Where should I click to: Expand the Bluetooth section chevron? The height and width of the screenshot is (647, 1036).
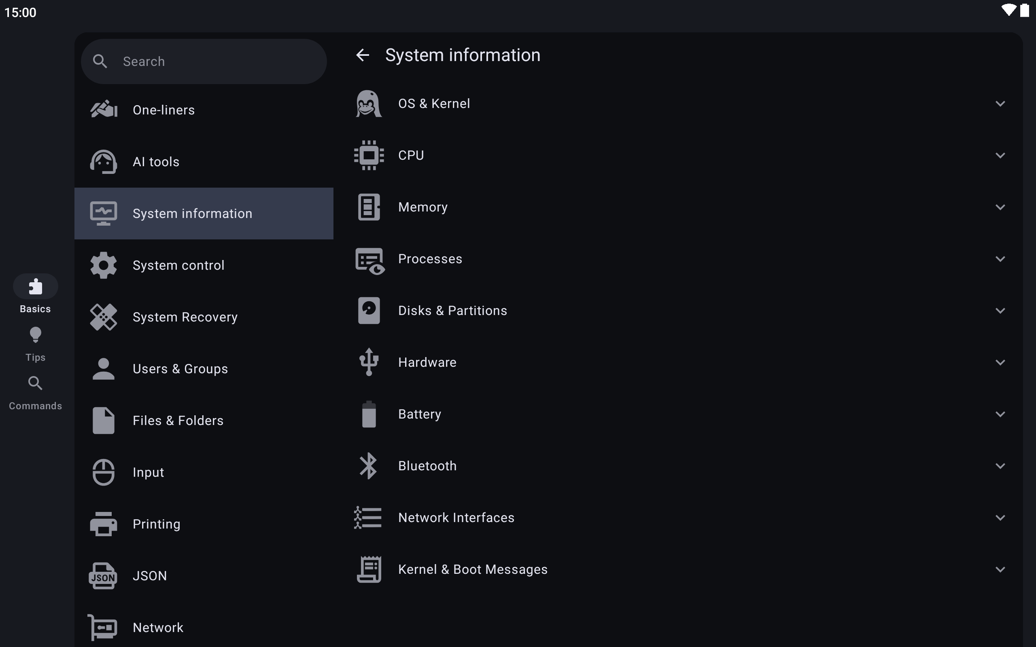[1000, 466]
